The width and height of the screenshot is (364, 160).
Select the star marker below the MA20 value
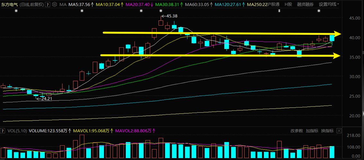(x=141, y=11)
